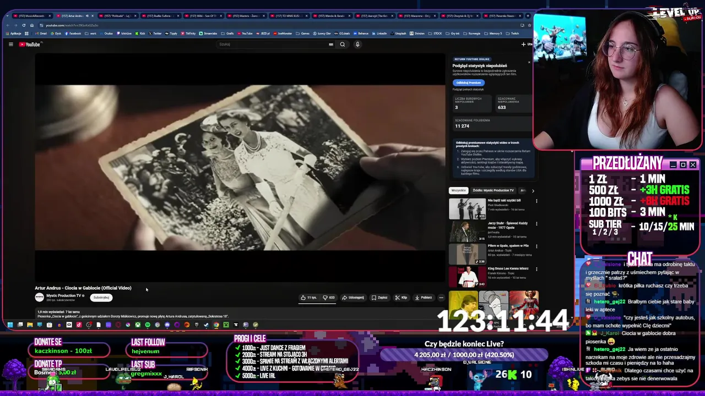Click the search magnifier button
Image resolution: width=705 pixels, height=396 pixels.
tap(342, 44)
